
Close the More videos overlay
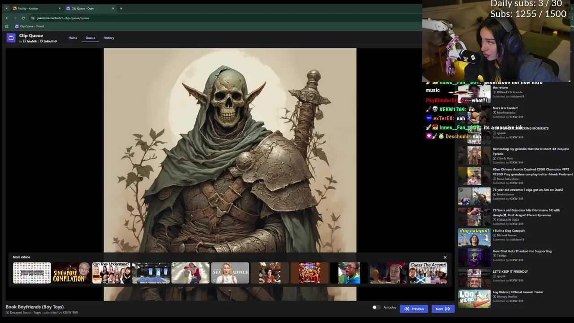click(x=445, y=258)
